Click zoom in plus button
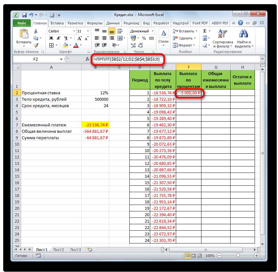The width and height of the screenshot is (278, 272). tap(256, 256)
